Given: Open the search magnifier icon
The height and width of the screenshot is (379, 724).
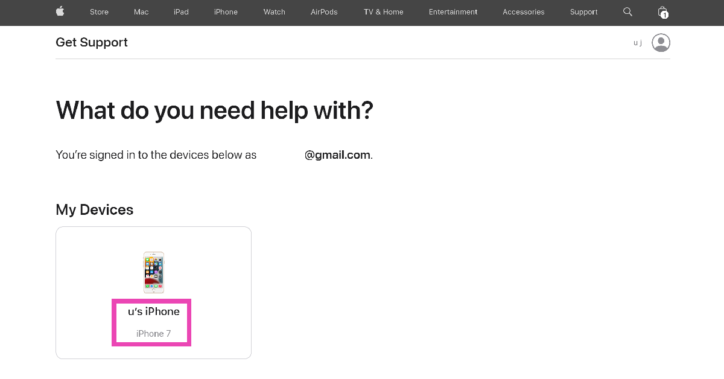Looking at the screenshot, I should [627, 11].
